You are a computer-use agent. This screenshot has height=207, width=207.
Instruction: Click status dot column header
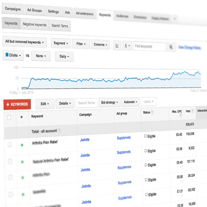click(21, 117)
